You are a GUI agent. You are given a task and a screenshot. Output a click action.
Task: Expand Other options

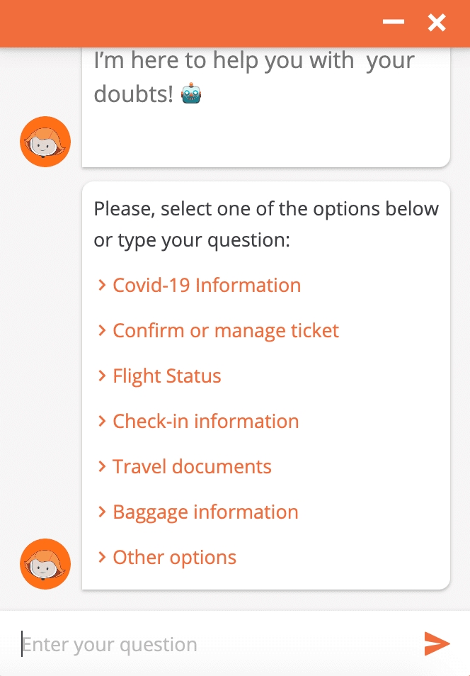coord(173,557)
